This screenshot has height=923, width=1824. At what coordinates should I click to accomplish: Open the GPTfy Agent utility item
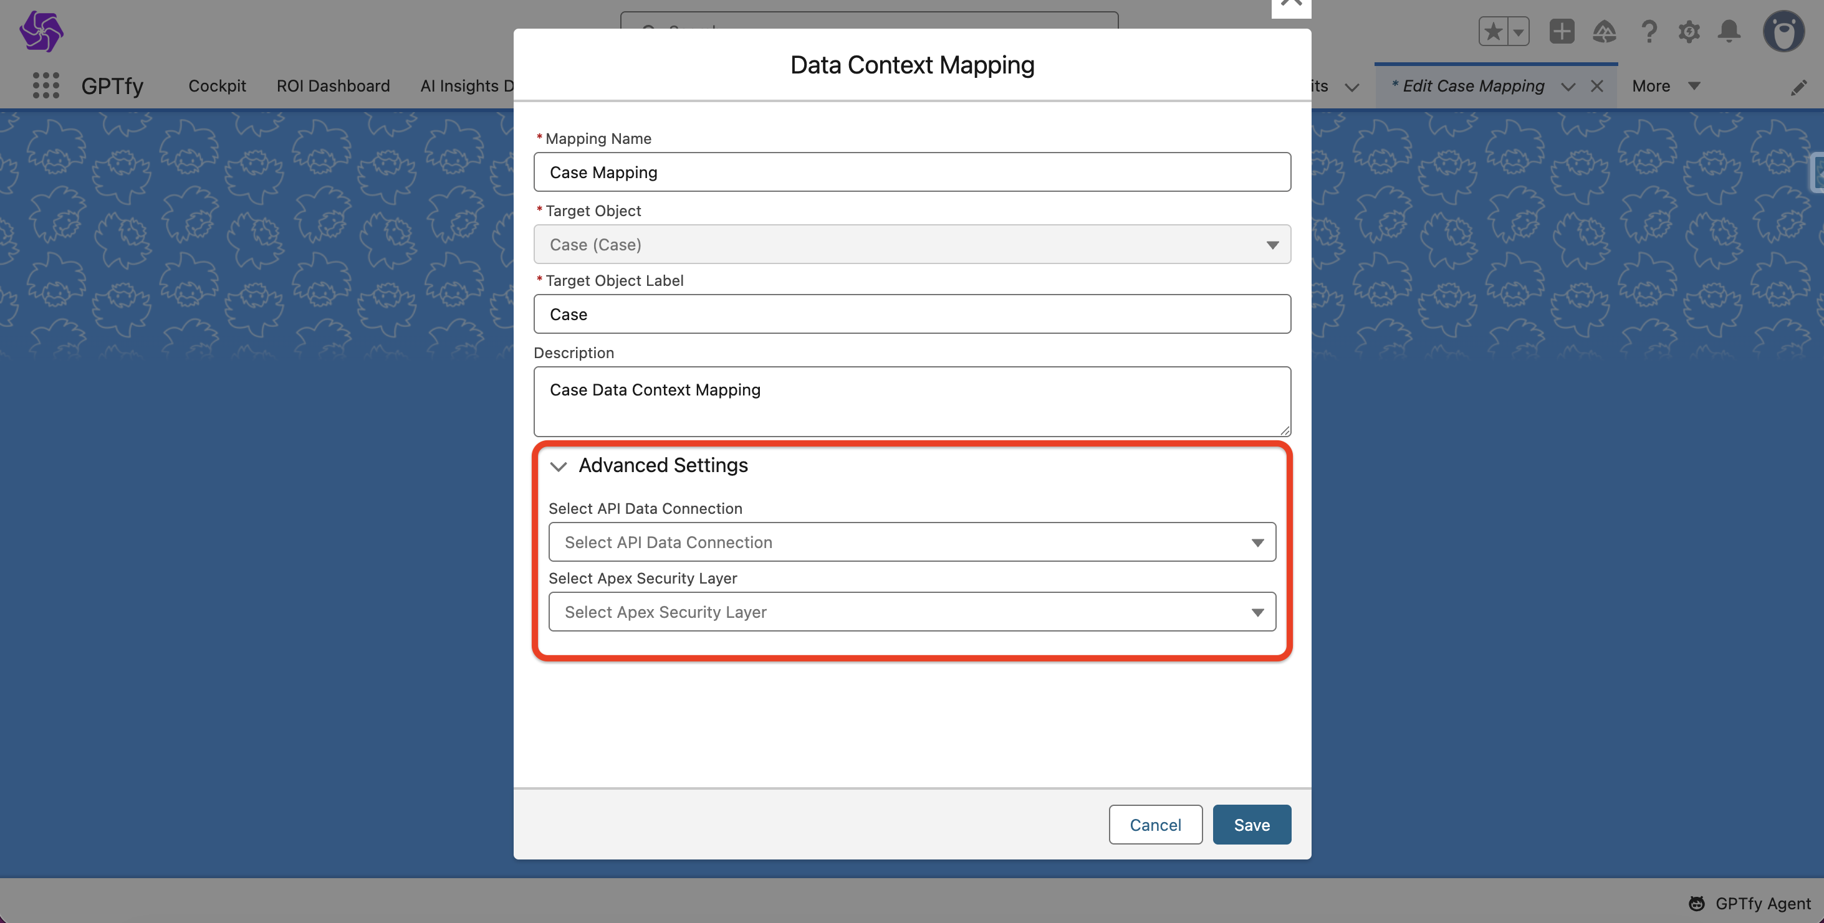[x=1750, y=903]
